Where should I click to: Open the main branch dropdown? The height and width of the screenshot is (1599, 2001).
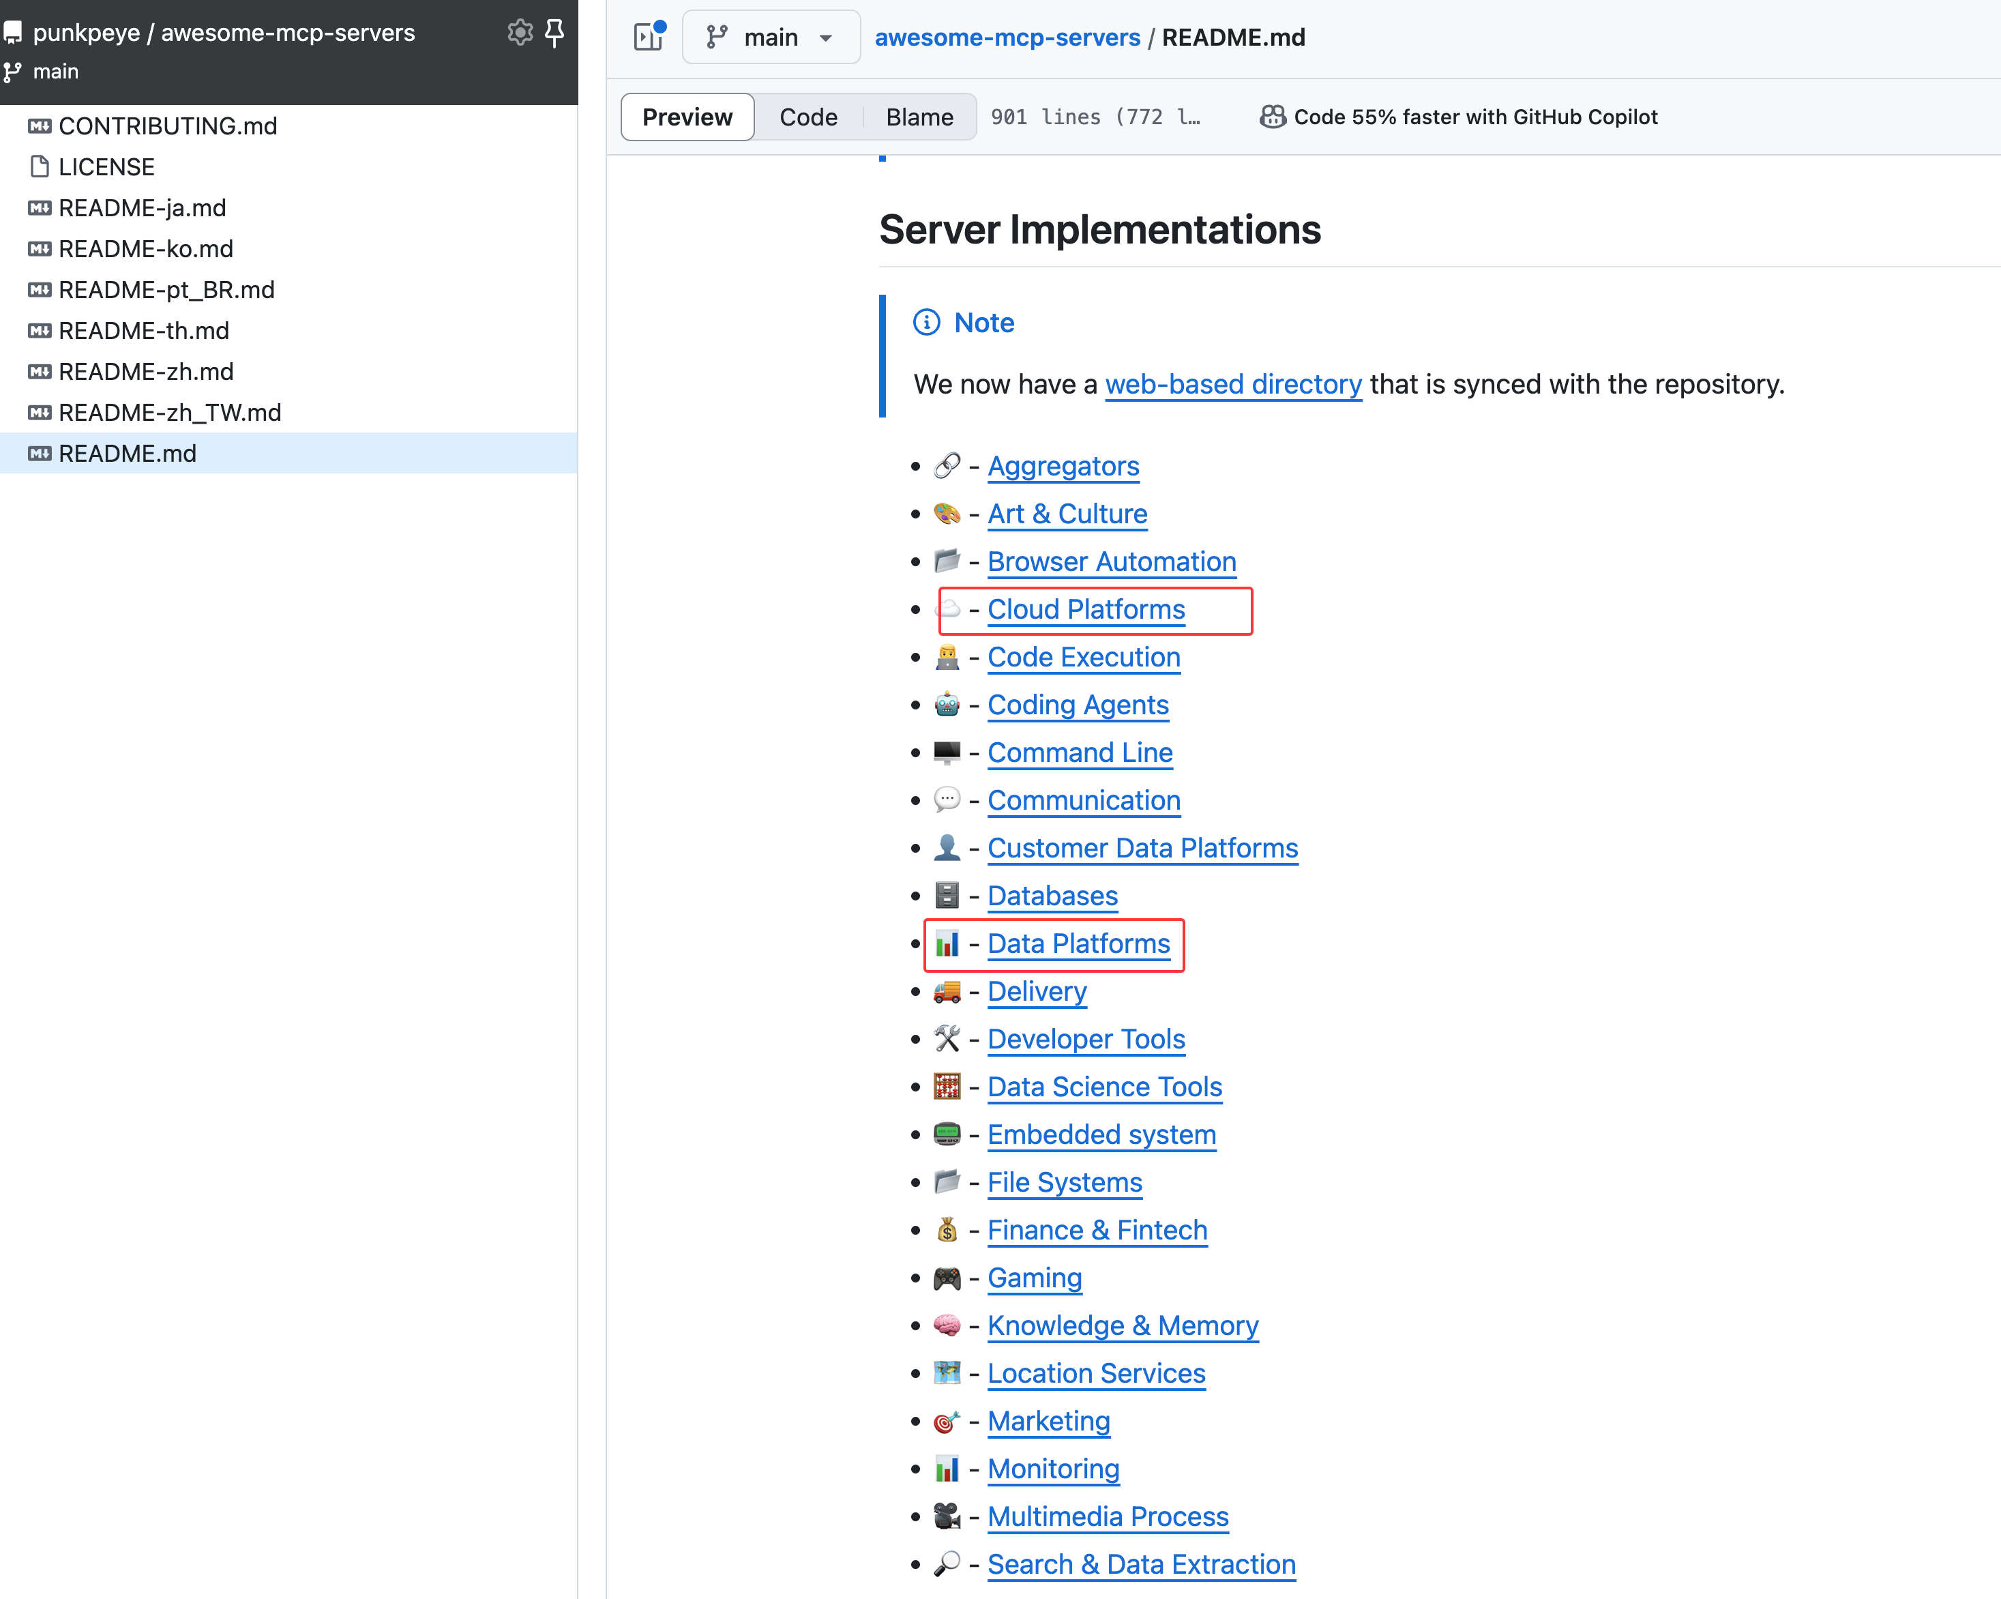[x=771, y=37]
